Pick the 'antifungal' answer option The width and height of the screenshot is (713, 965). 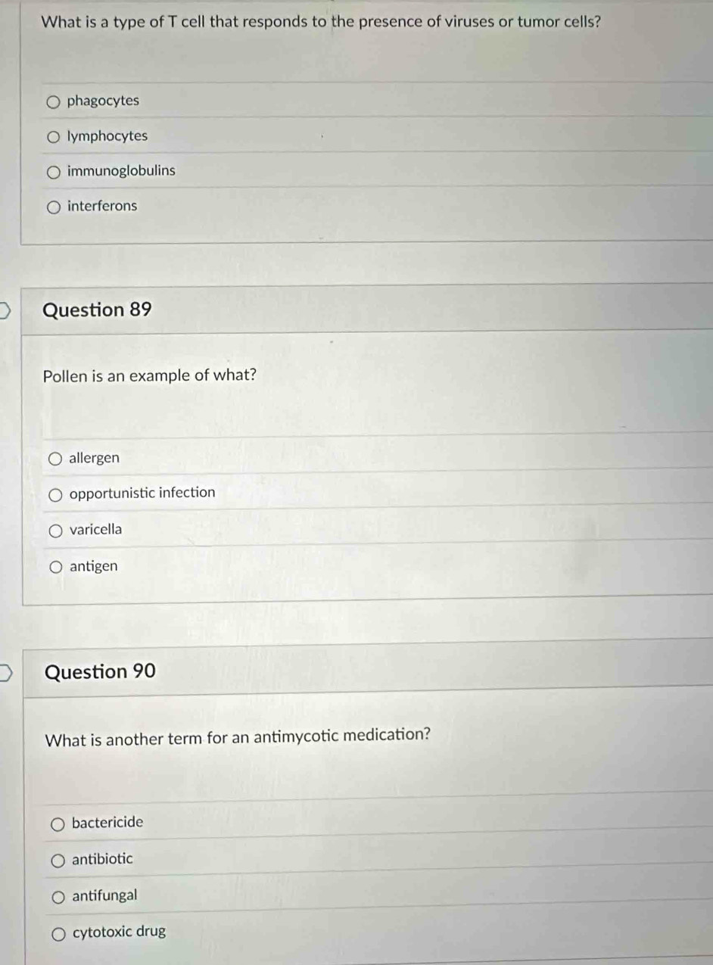[58, 897]
